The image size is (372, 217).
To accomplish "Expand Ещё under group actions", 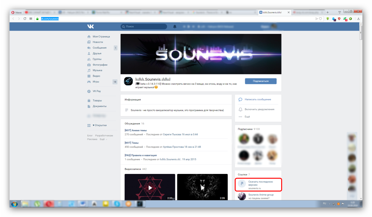I will 247,116.
